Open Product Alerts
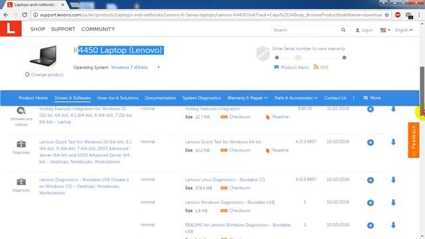The image size is (425, 239). point(292,67)
